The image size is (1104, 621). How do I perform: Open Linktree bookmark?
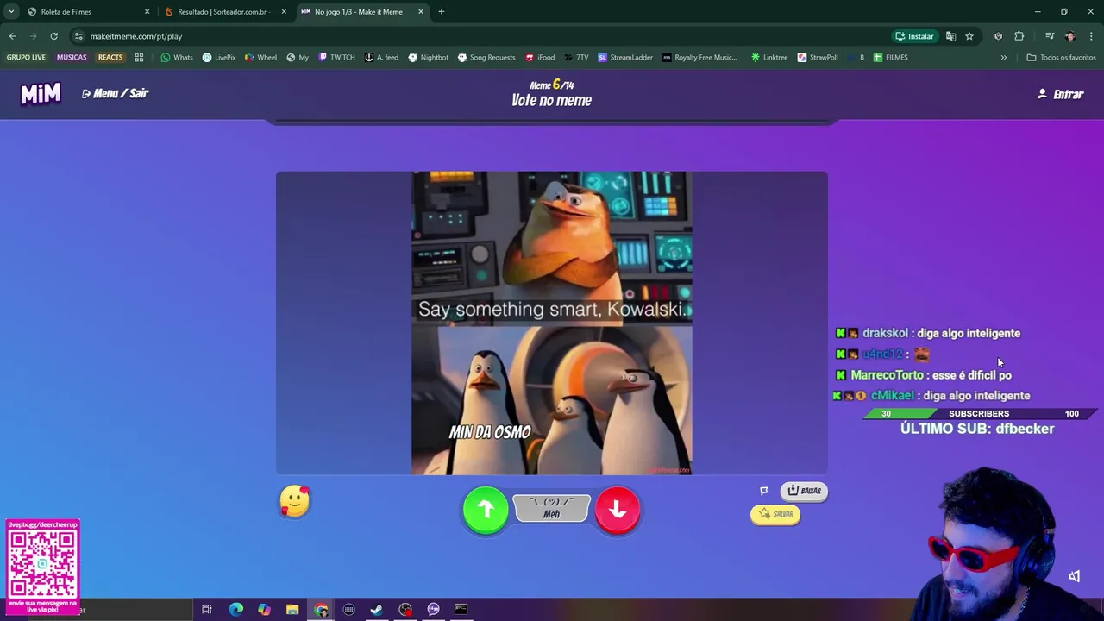tap(769, 58)
